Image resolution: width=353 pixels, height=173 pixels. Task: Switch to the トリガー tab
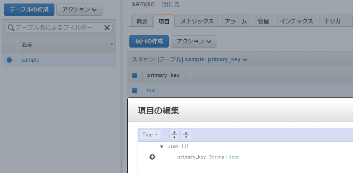[x=335, y=21]
